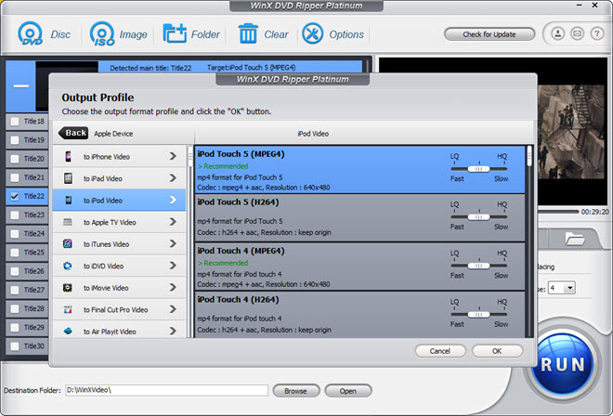Load a DVD using the Disc icon
The image size is (613, 416).
31,34
